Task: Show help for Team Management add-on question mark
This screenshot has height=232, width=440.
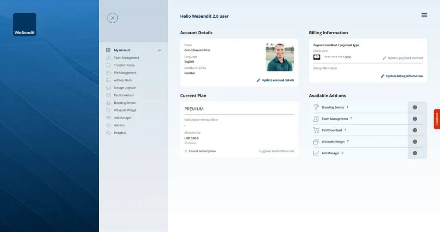Action: click(351, 118)
